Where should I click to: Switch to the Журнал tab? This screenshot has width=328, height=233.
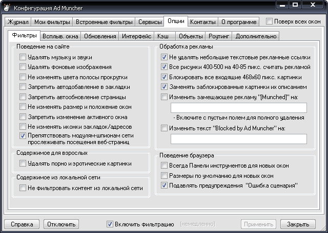pos(18,22)
